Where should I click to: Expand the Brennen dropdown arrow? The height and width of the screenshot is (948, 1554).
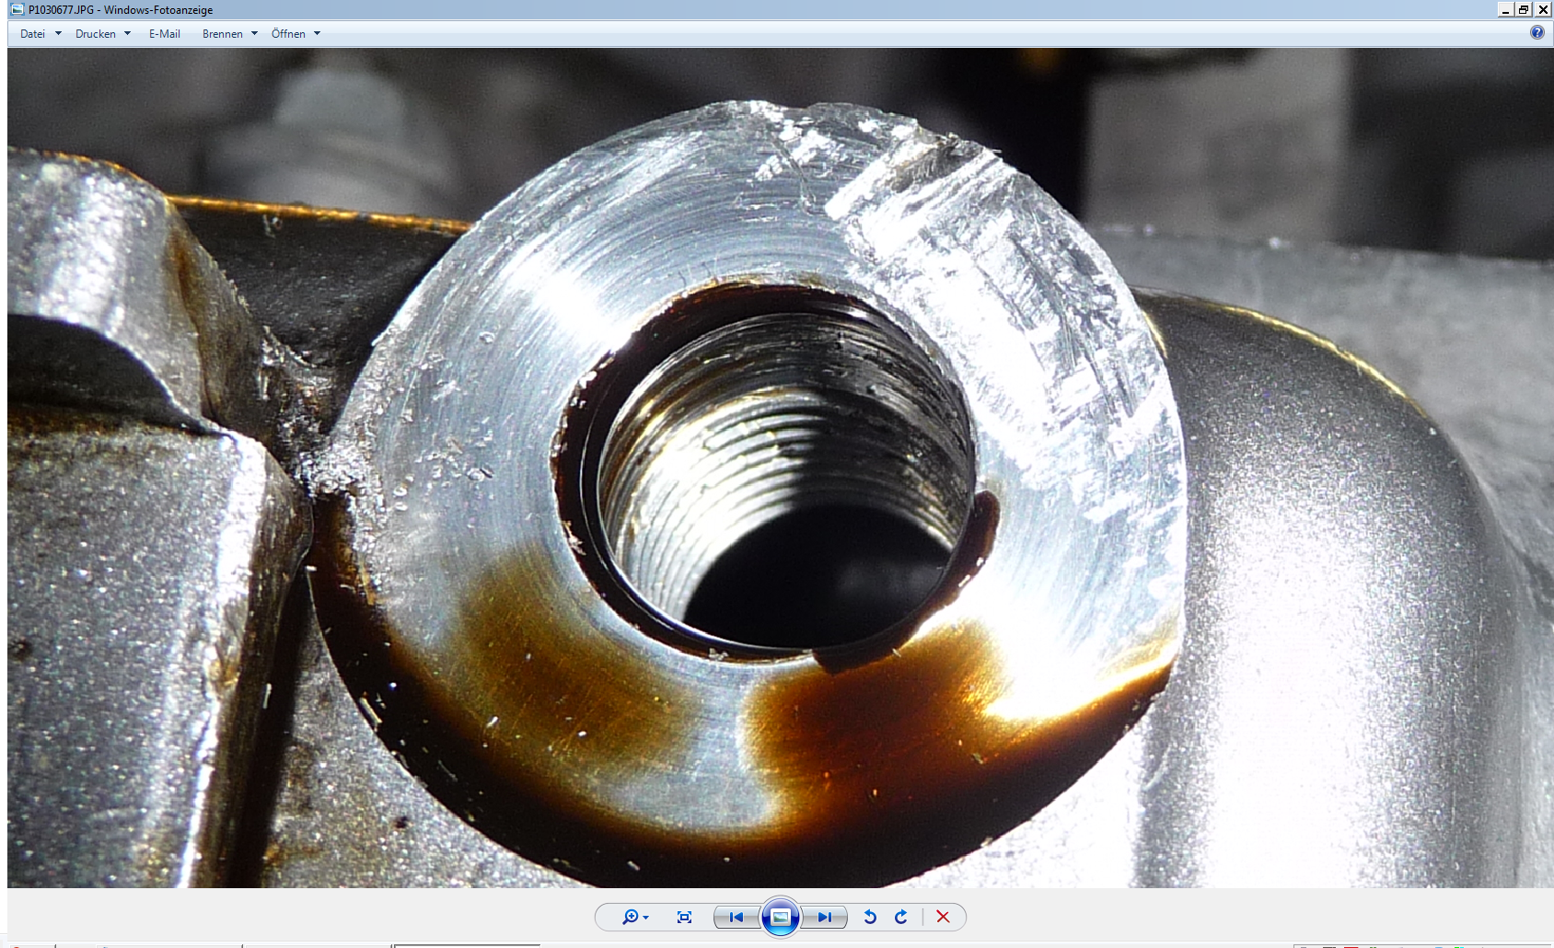(255, 34)
